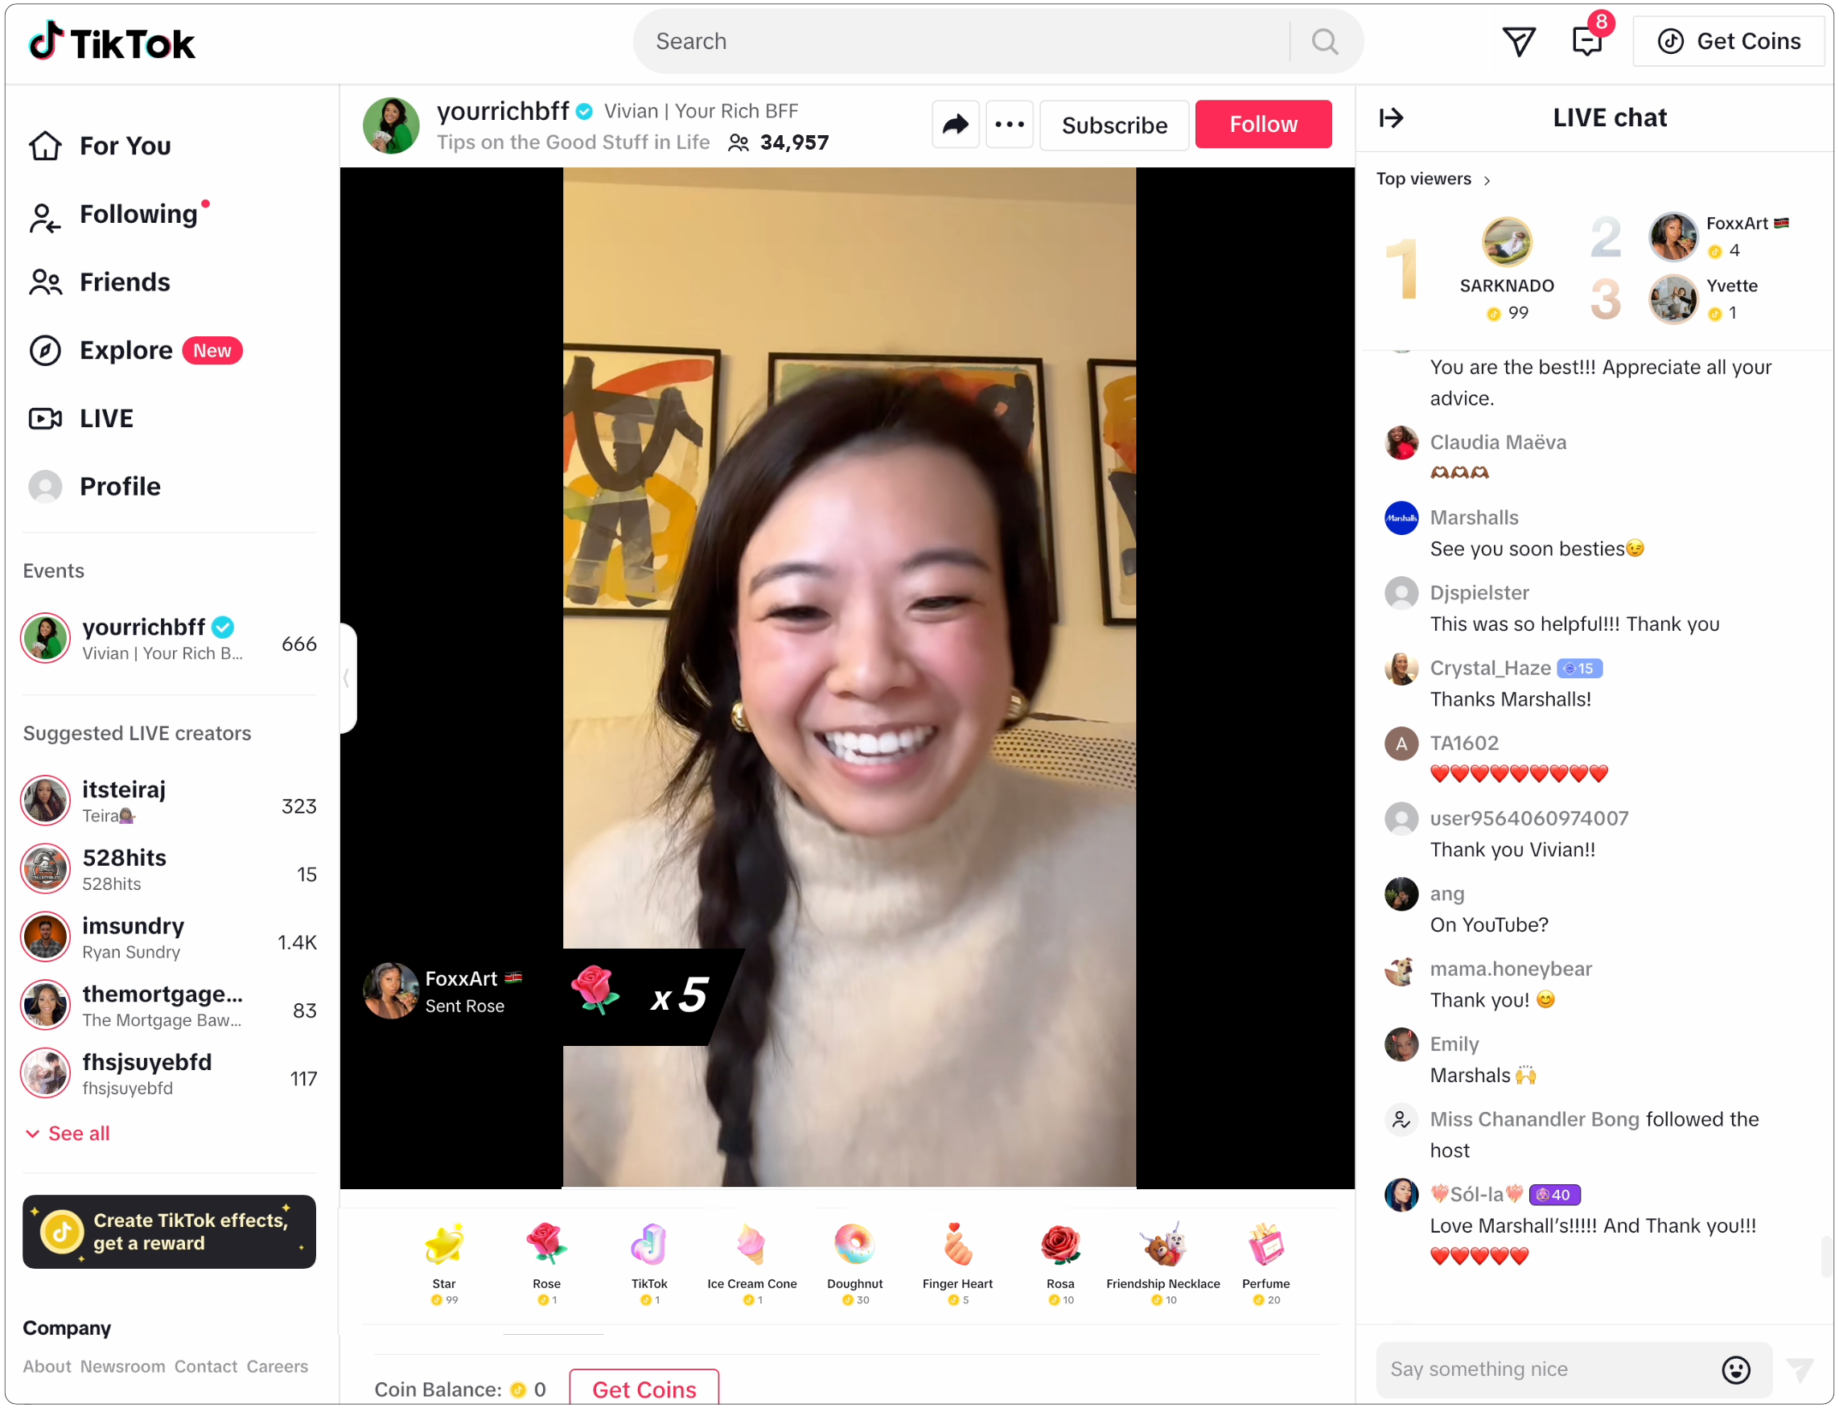Open the three-dots more options menu
Viewport: 1839px width, 1408px height.
tap(1009, 125)
